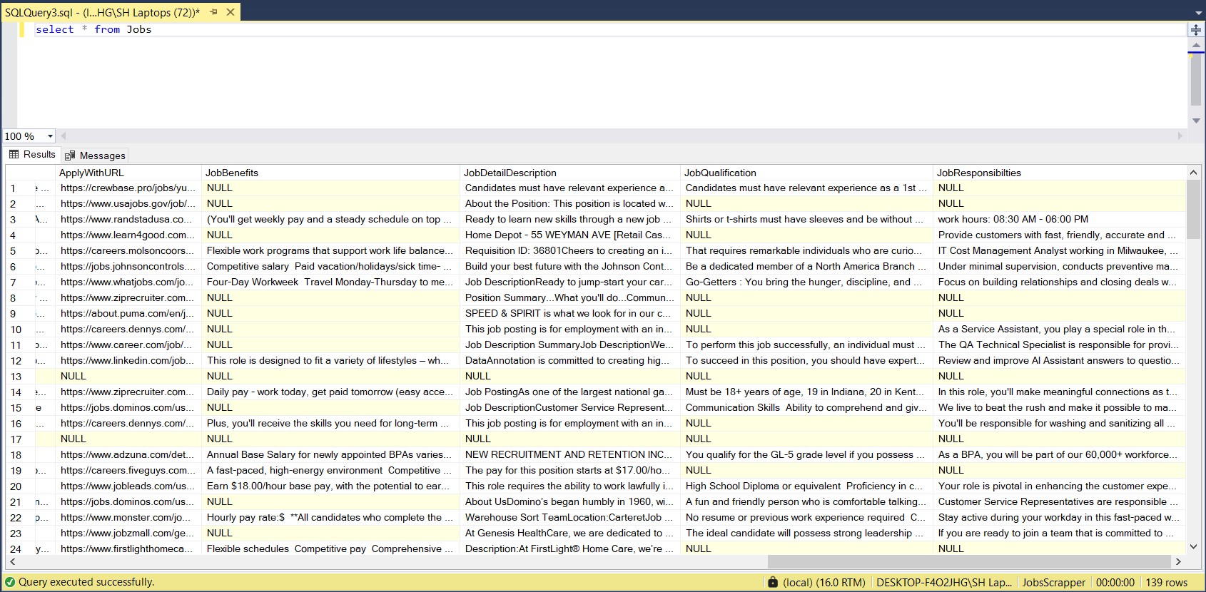This screenshot has width=1206, height=592.
Task: Select row 13 by its row number
Action: point(16,377)
